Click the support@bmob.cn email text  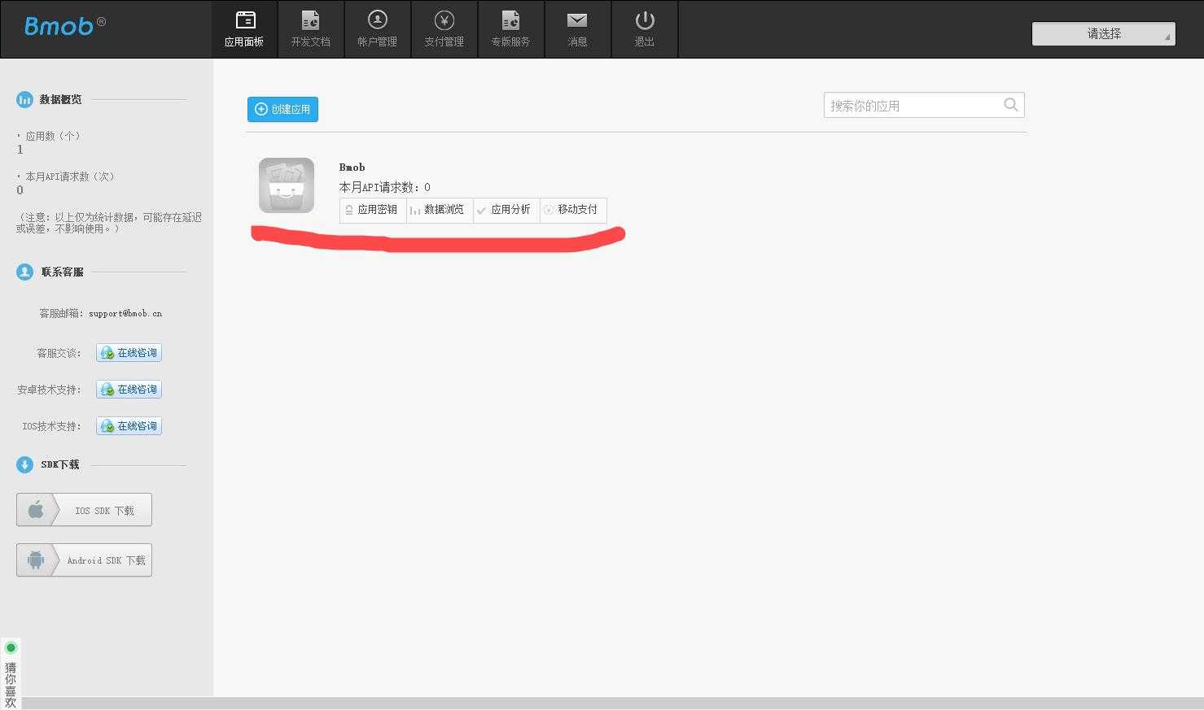125,313
